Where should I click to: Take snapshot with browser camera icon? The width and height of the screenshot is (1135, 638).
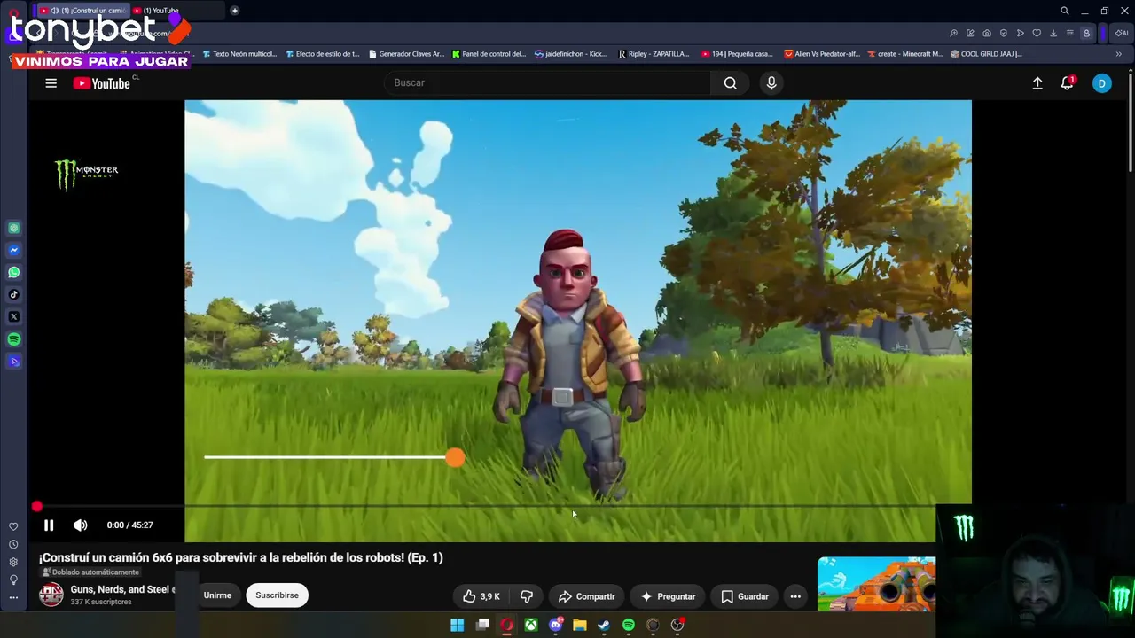[x=987, y=34]
